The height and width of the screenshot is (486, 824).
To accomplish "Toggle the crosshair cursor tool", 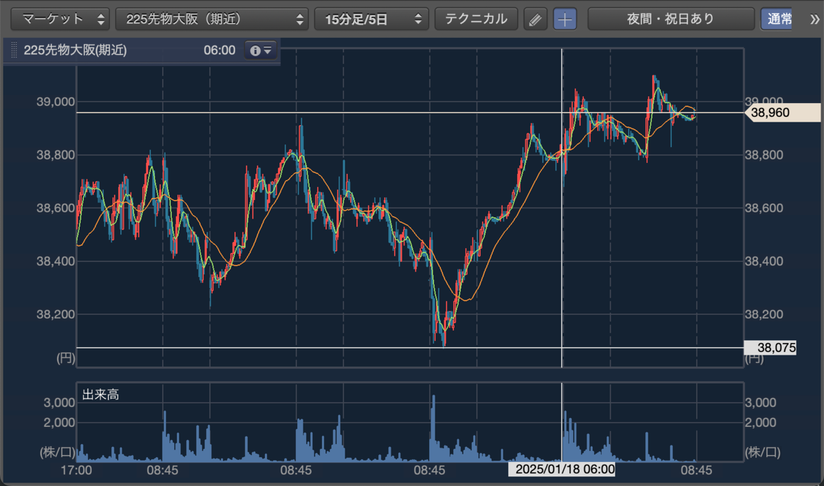I will coord(565,19).
